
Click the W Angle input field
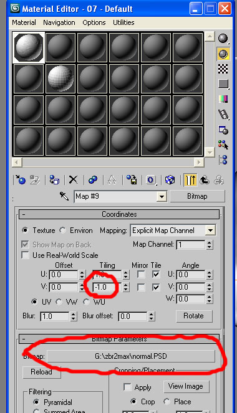(x=191, y=299)
